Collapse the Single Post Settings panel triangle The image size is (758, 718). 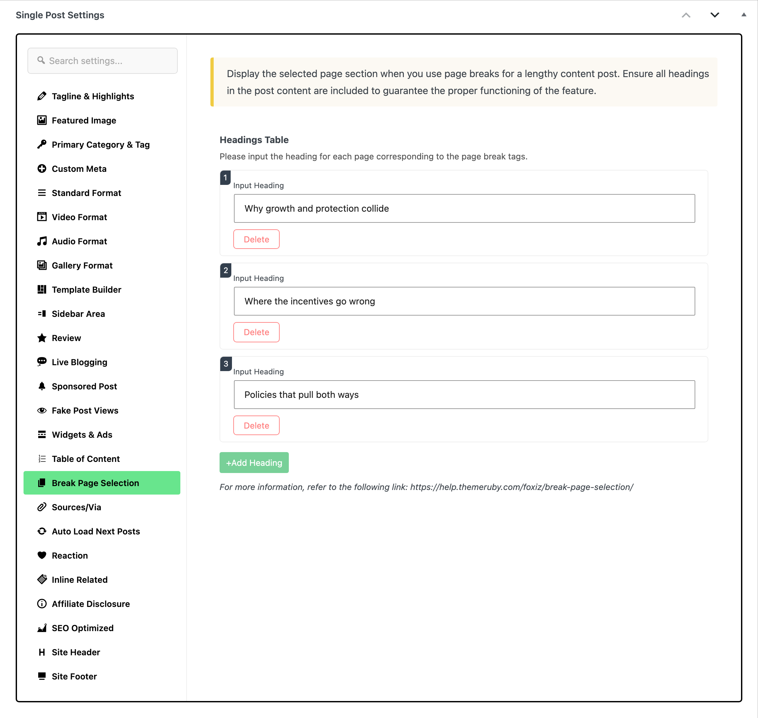point(744,15)
